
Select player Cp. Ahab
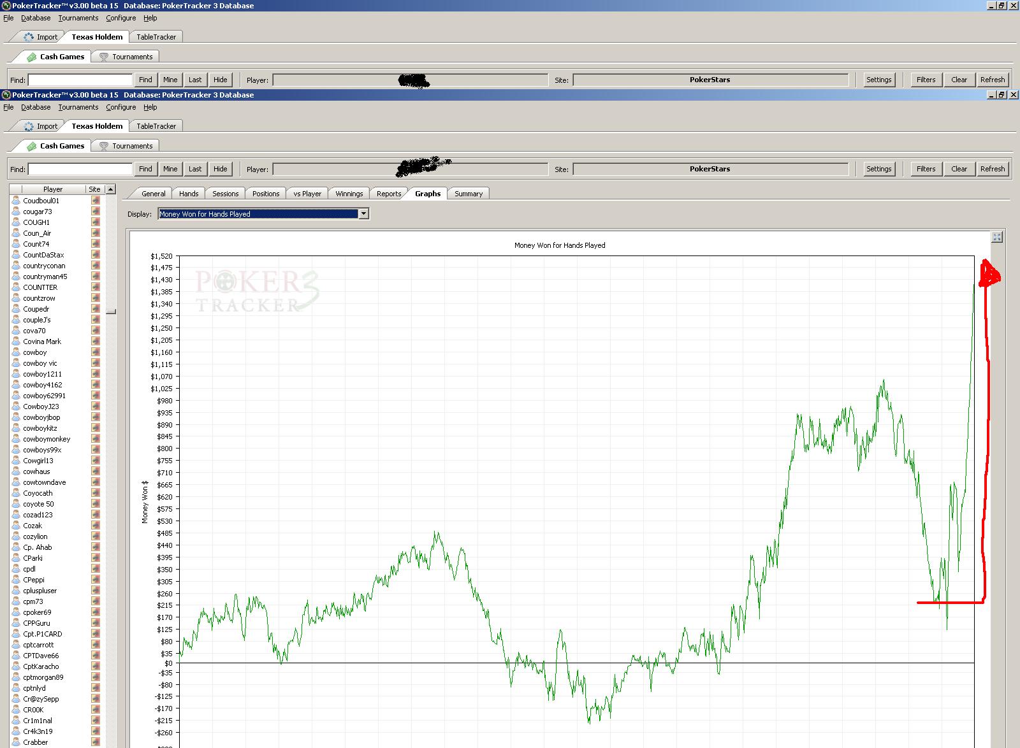tap(38, 547)
